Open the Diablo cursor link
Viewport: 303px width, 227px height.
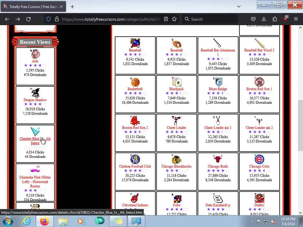coord(259,205)
